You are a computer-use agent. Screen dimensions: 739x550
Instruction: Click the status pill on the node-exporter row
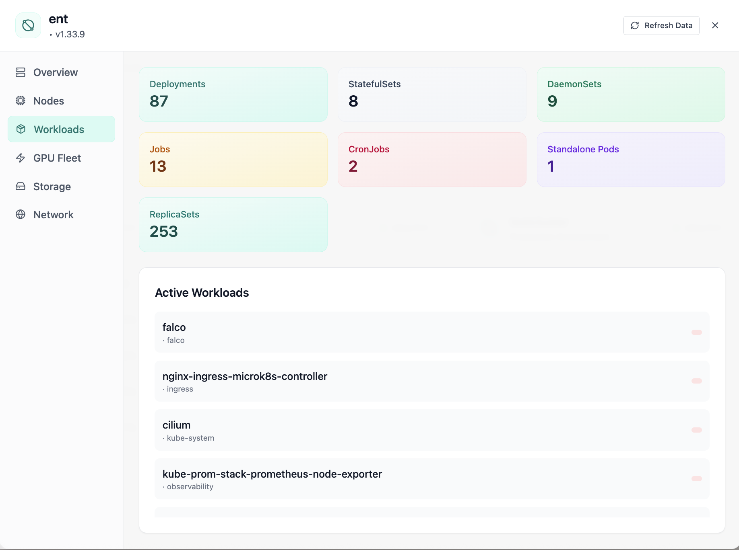697,478
